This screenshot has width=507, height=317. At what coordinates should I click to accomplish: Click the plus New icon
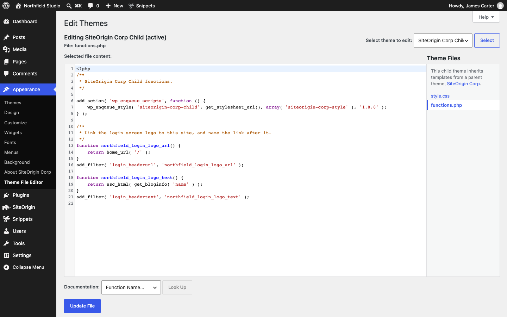click(x=108, y=6)
